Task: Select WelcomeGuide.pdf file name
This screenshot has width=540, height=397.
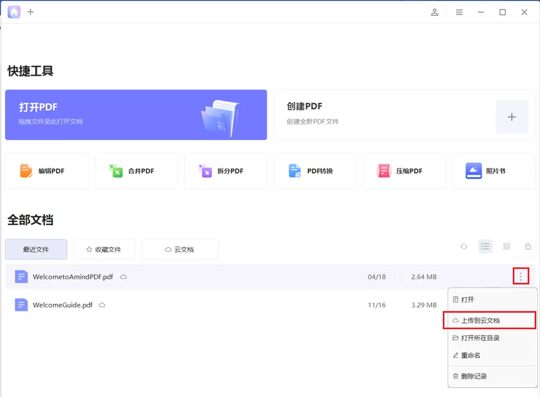Action: point(63,305)
